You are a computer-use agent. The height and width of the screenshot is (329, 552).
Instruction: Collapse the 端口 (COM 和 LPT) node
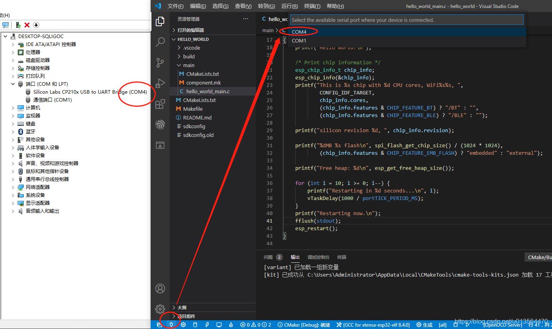(13, 84)
